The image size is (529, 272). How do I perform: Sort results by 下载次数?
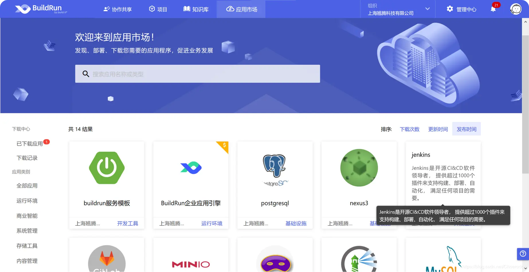(410, 129)
